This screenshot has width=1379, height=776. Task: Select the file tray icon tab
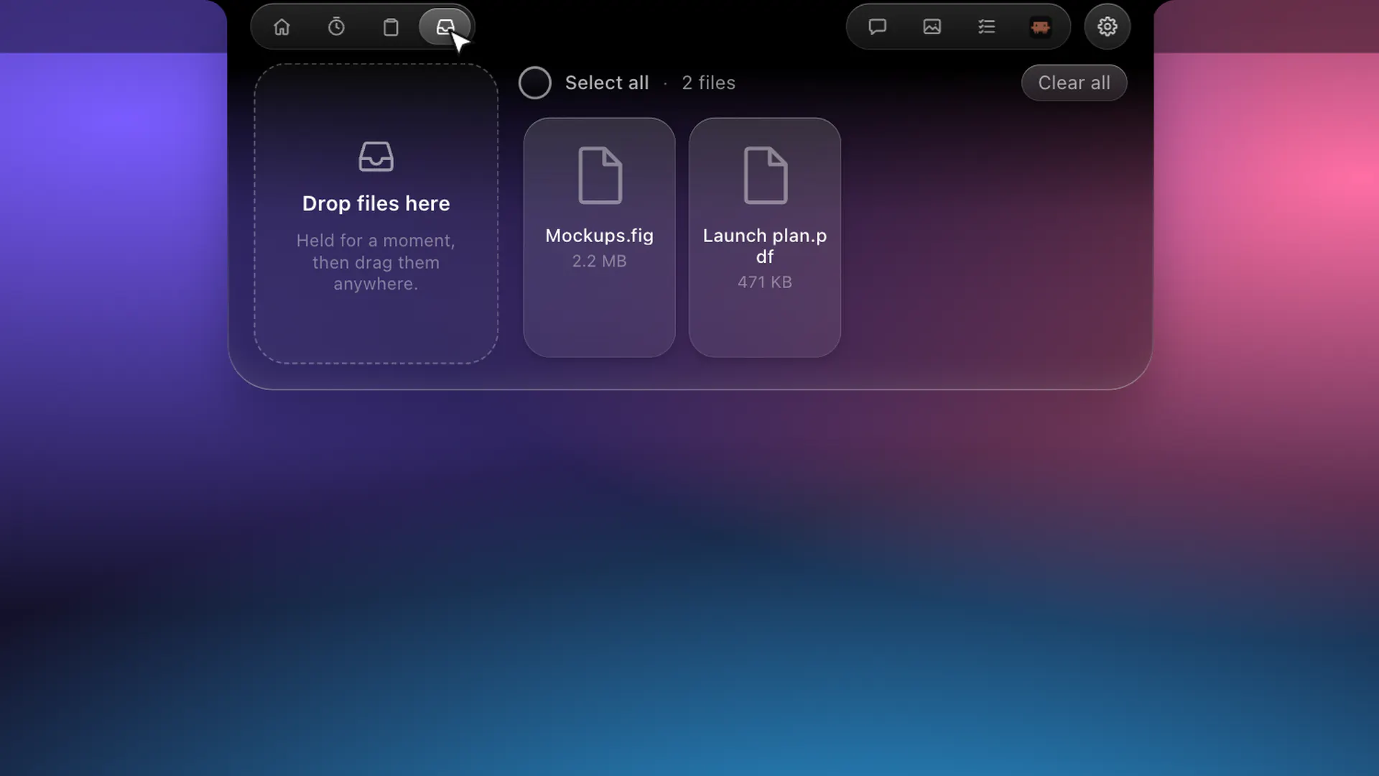445,27
